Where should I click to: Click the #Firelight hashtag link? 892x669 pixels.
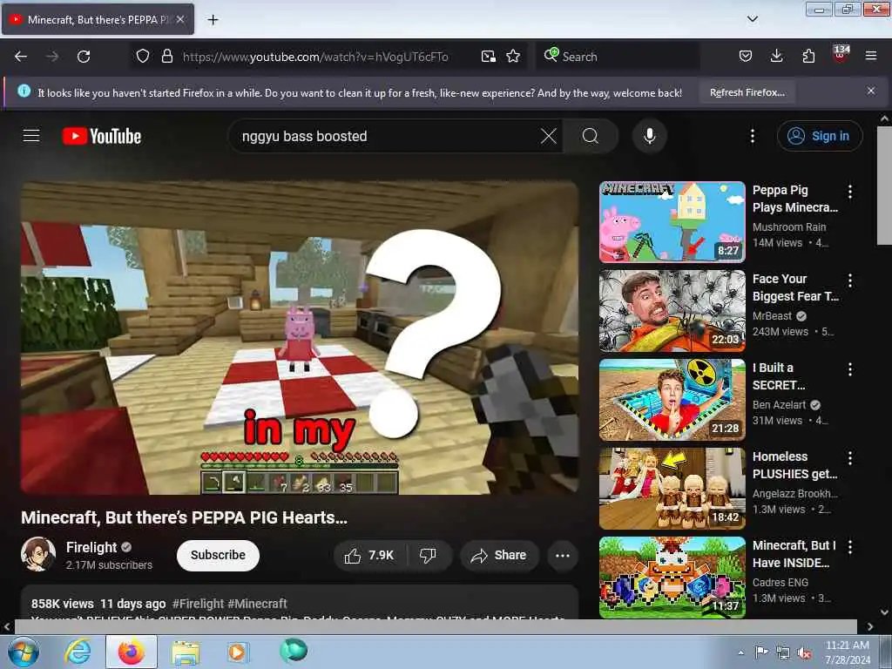198,604
